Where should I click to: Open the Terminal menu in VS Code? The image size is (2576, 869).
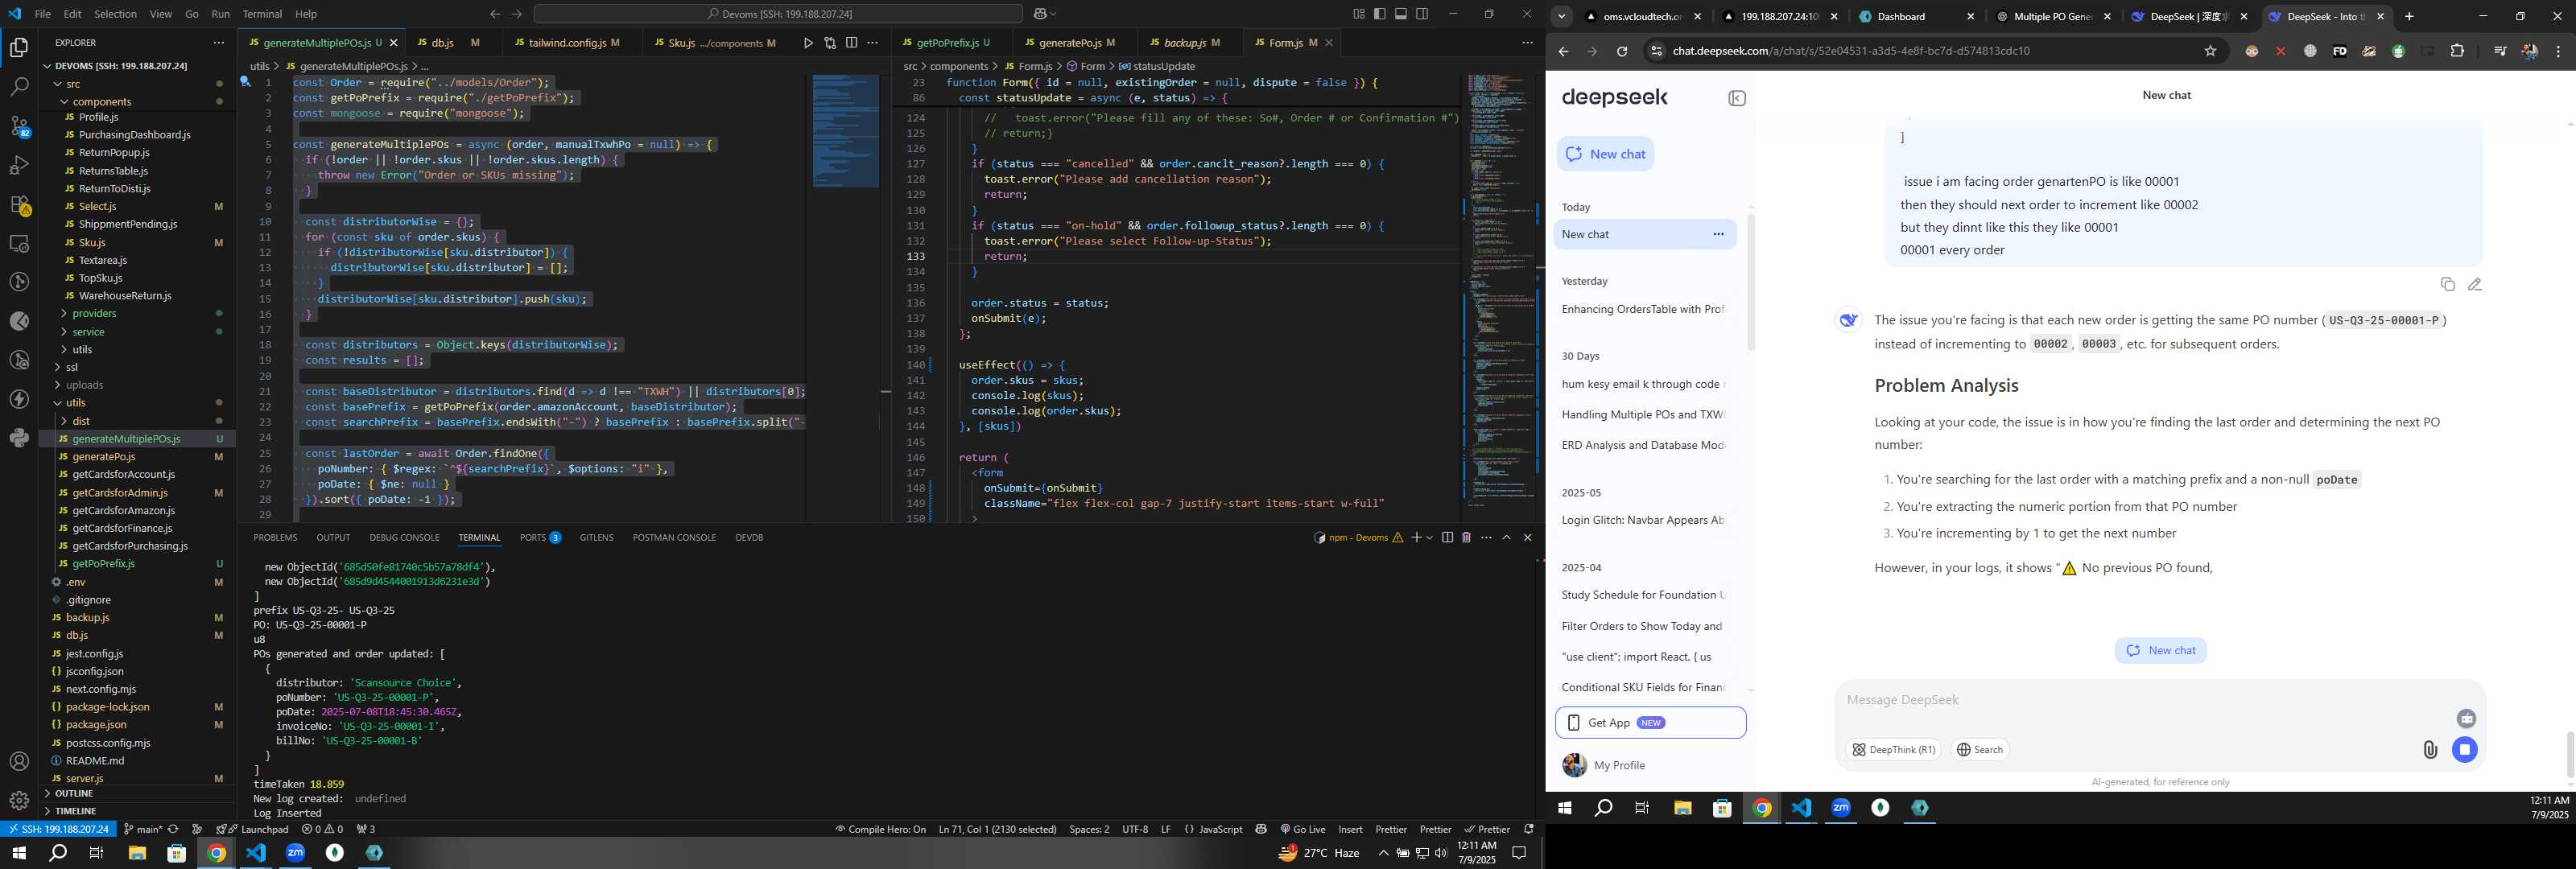[263, 14]
